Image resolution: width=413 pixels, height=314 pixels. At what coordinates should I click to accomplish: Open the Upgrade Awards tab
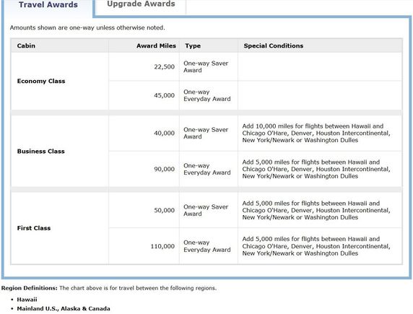click(x=141, y=4)
